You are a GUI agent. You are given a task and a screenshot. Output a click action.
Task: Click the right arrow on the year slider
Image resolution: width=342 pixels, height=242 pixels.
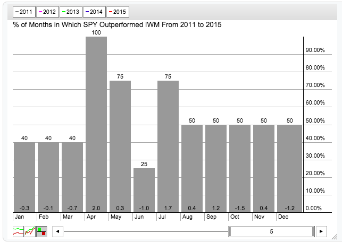(x=321, y=231)
